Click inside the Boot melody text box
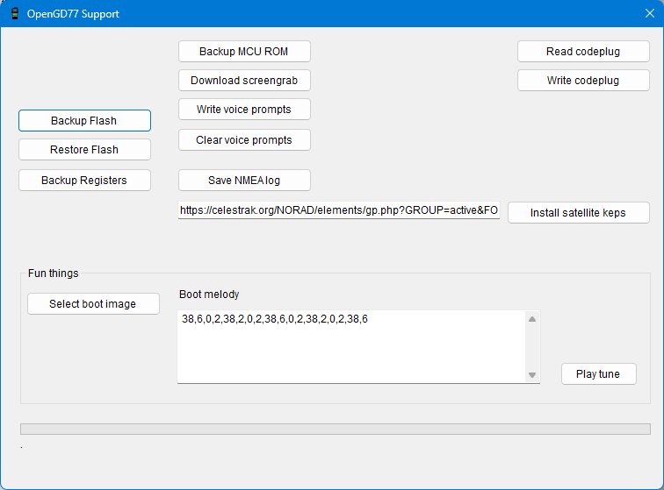Image resolution: width=664 pixels, height=490 pixels. (351, 351)
